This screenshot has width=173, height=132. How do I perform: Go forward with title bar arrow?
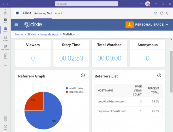coord(7,4)
